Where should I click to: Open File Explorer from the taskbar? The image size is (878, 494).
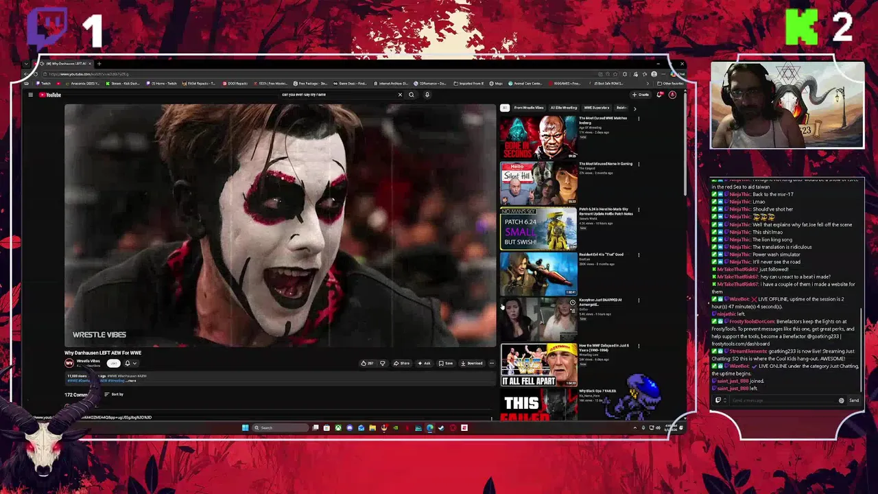coord(372,427)
